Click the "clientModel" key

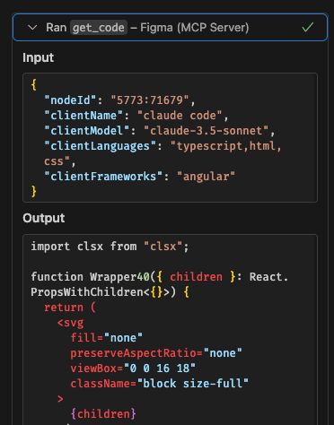coord(86,131)
